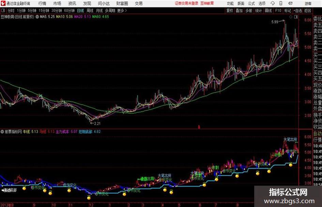Open the 选项 menu
The width and height of the screenshot is (322, 207).
coord(262,3)
